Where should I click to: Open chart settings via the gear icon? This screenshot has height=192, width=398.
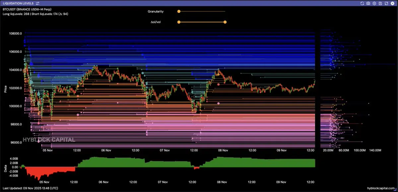tap(374, 3)
